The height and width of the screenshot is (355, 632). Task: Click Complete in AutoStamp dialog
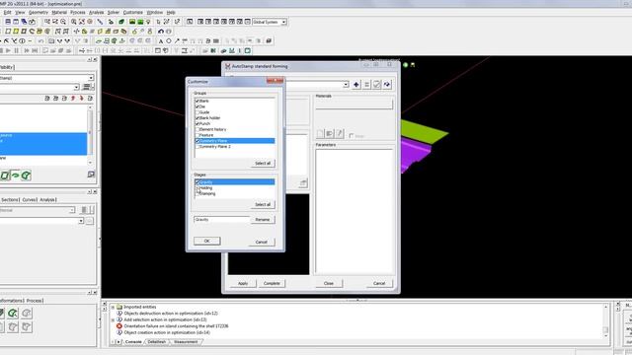coord(272,283)
